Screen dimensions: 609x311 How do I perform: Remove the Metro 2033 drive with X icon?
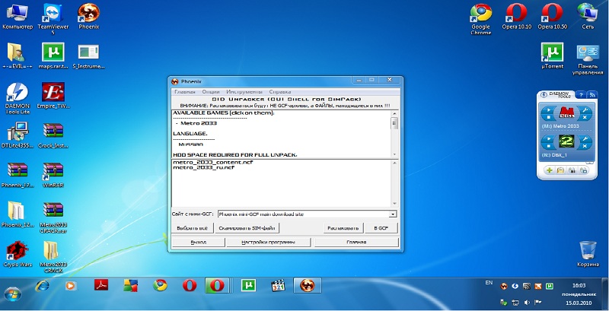click(585, 117)
